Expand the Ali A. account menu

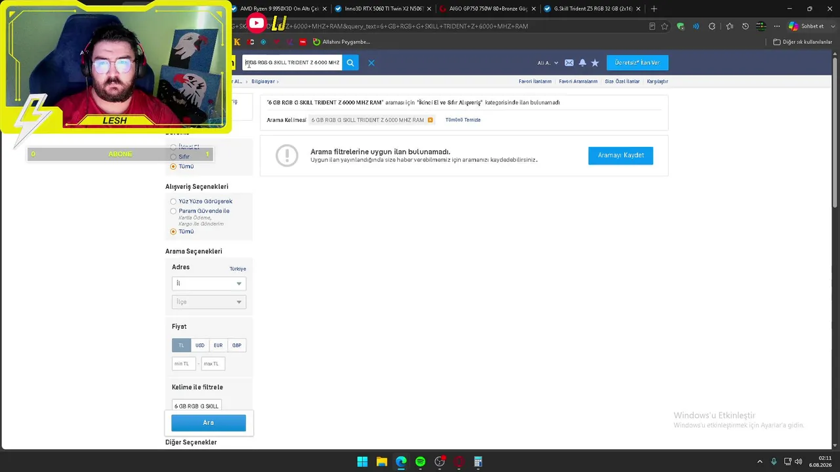[548, 63]
